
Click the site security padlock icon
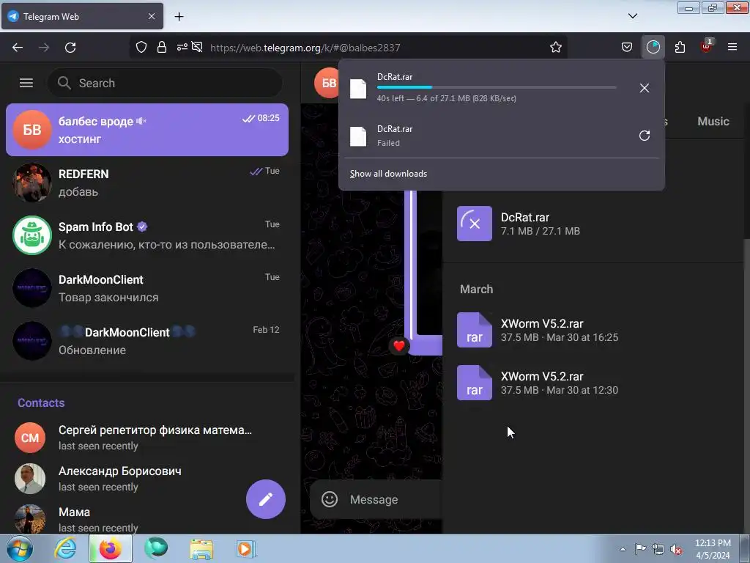(x=162, y=48)
